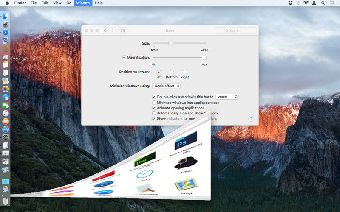Open iBooks orange icon in Dock
Image resolution: width=340 pixels, height=212 pixels.
[x=6, y=121]
